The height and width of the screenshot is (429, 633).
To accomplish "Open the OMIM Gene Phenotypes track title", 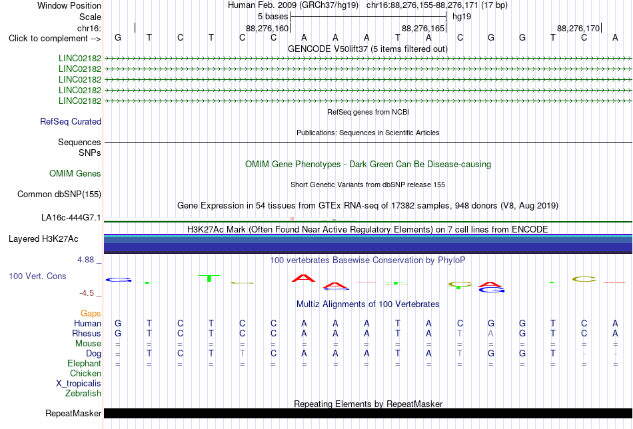I will (x=368, y=165).
